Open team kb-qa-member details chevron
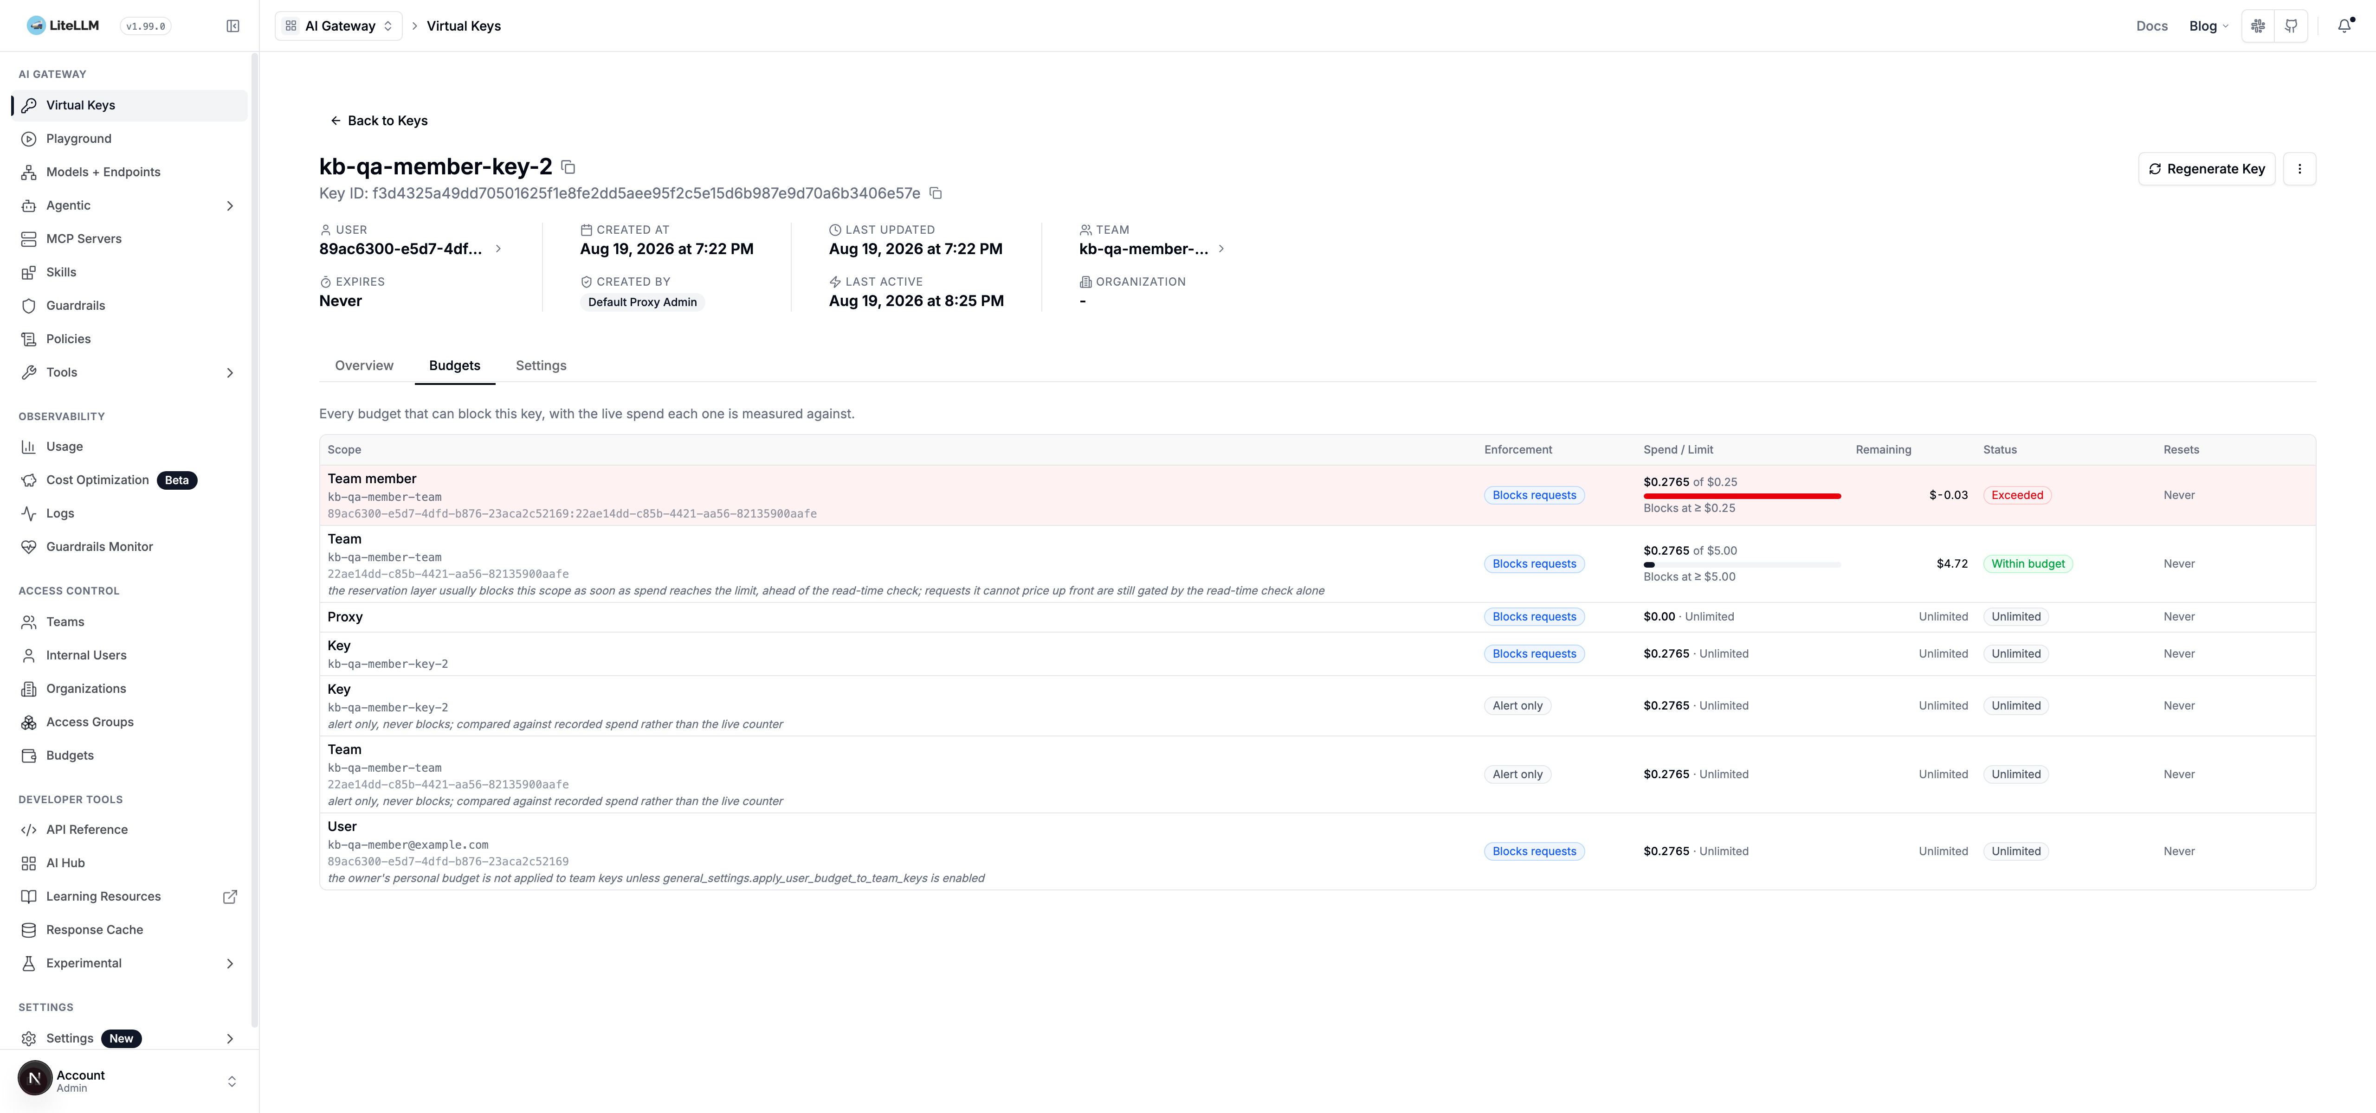2376x1113 pixels. [1221, 249]
